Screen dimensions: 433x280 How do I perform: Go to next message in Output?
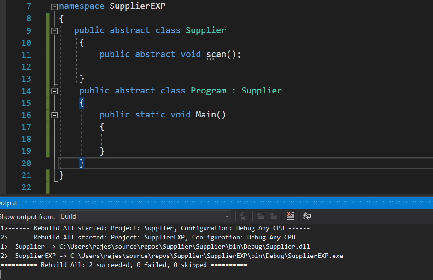(x=273, y=216)
